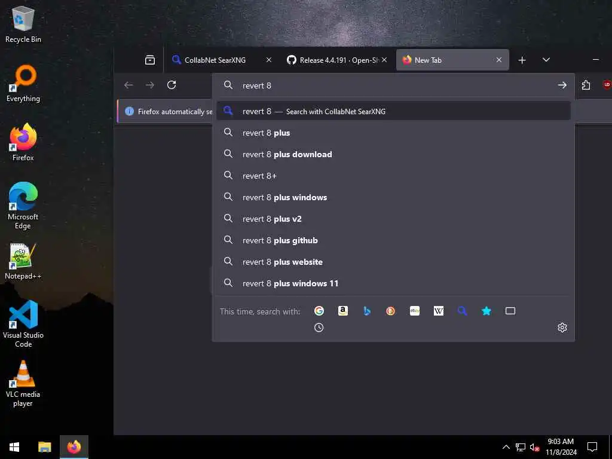The width and height of the screenshot is (612, 459).
Task: Open search settings gear icon
Action: 562,328
